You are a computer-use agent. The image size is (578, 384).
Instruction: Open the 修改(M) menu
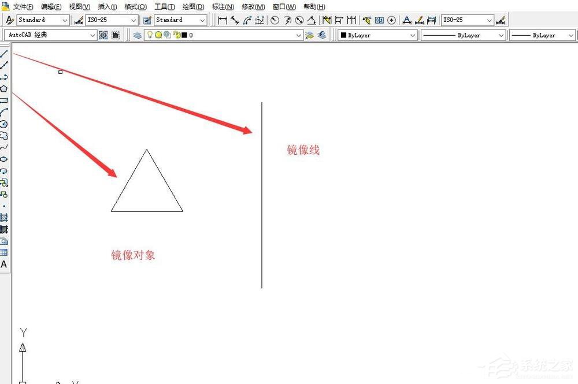(253, 6)
